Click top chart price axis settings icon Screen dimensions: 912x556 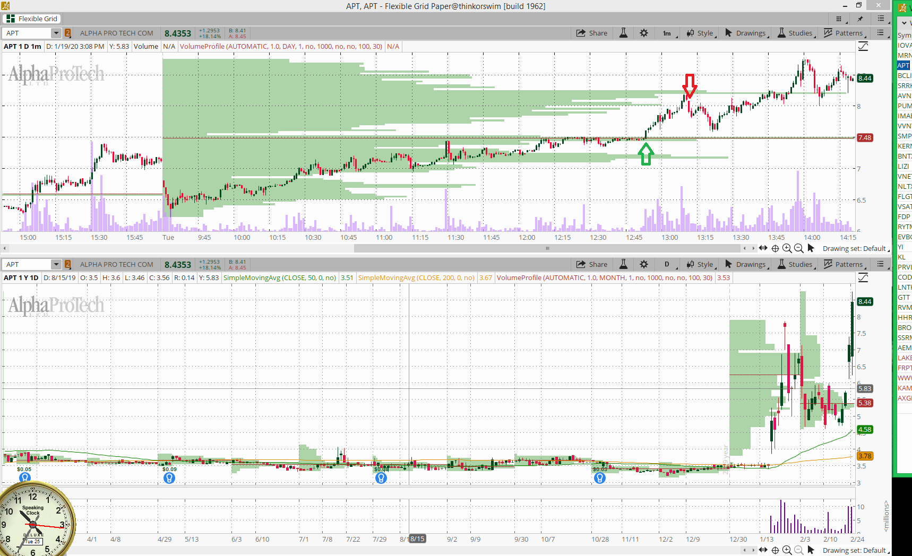pyautogui.click(x=863, y=47)
